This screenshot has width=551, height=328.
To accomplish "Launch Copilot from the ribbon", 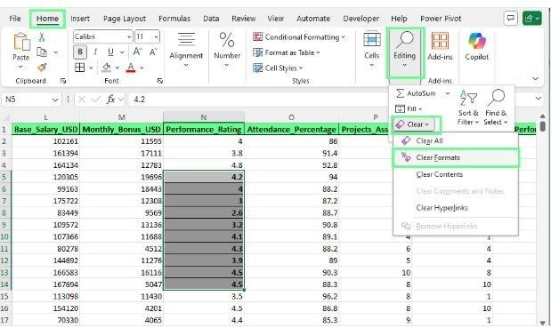I will 477,46.
